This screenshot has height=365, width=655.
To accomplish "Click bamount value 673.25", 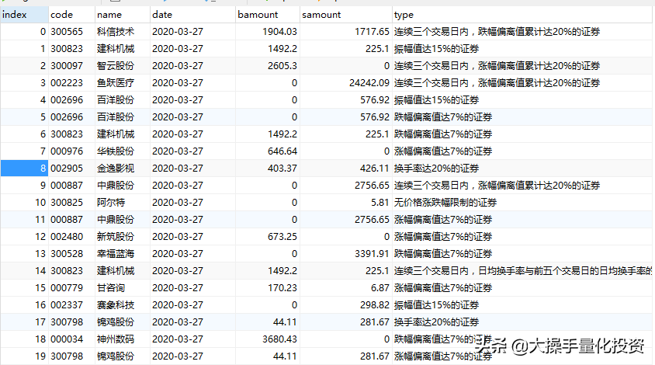I will tap(282, 237).
